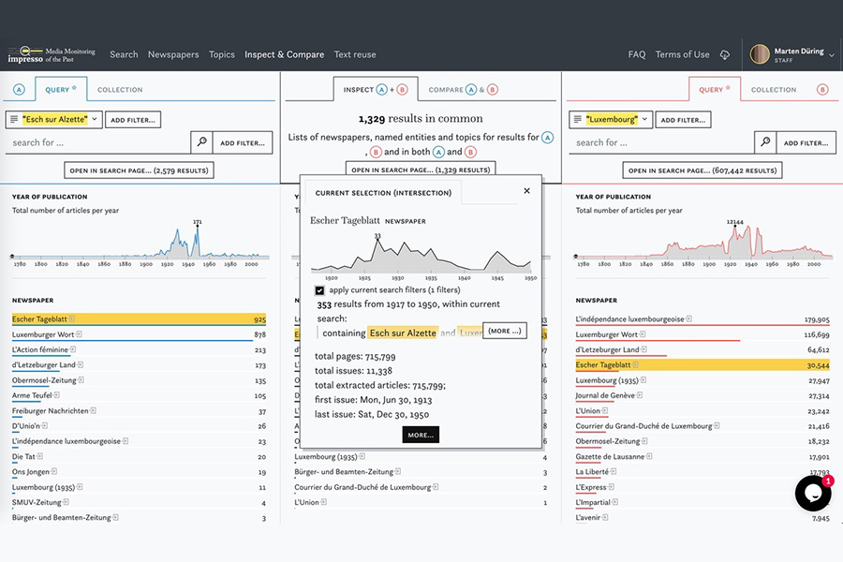Viewport: 843px width, 562px height.
Task: Click the icon next to Die Tat
Action: pyautogui.click(x=39, y=456)
